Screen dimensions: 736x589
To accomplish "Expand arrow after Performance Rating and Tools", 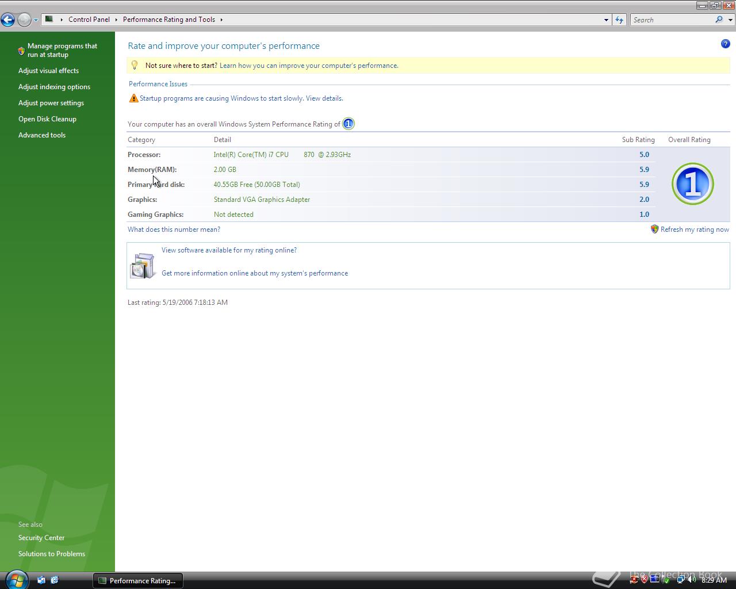I will (x=221, y=20).
